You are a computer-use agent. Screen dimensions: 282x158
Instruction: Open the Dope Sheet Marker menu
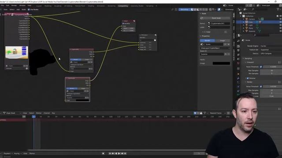pyautogui.click(x=39, y=113)
